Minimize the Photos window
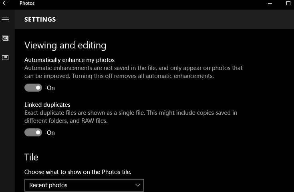This screenshot has width=294, height=192. point(270,3)
